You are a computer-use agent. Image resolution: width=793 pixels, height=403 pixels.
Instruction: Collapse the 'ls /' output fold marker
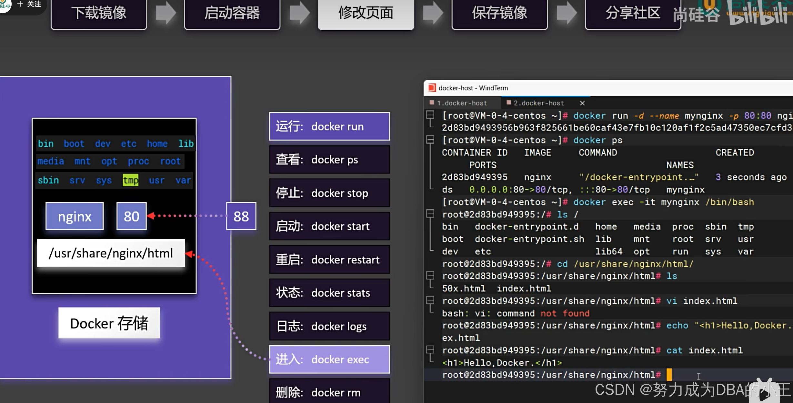point(430,214)
